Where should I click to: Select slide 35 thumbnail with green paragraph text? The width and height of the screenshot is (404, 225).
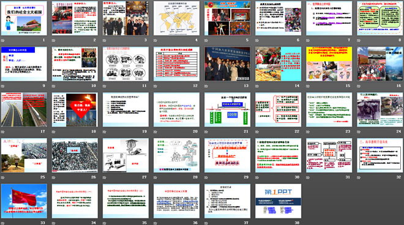click(x=125, y=201)
